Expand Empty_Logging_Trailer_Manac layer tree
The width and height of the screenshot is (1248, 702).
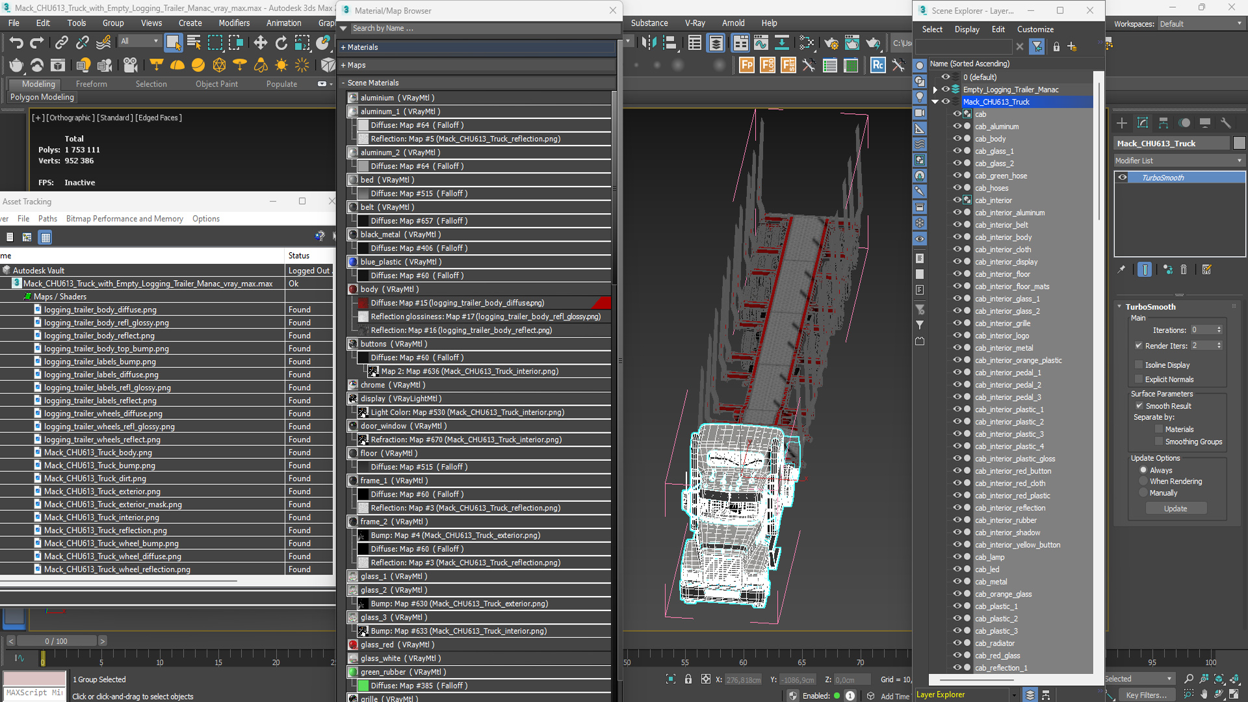(x=935, y=90)
